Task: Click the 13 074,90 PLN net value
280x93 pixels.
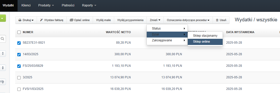Action: point(121,77)
